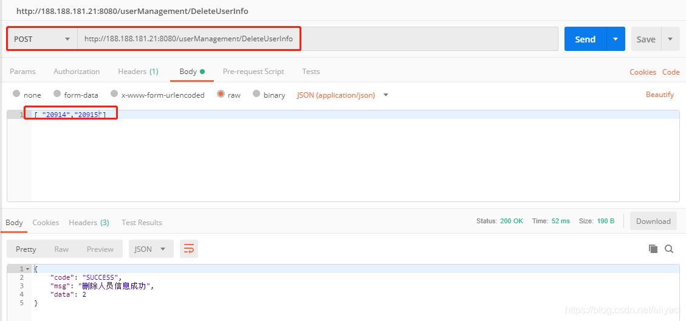Collapse response JSON at line 1 fold arrow
Image resolution: width=686 pixels, height=321 pixels.
pos(28,269)
